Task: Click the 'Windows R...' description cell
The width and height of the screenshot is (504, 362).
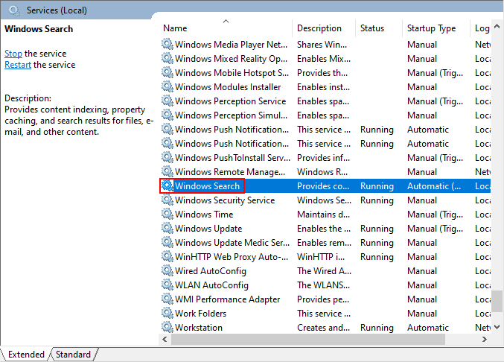Action: tap(322, 171)
